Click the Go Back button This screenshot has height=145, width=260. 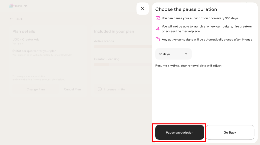tap(230, 132)
